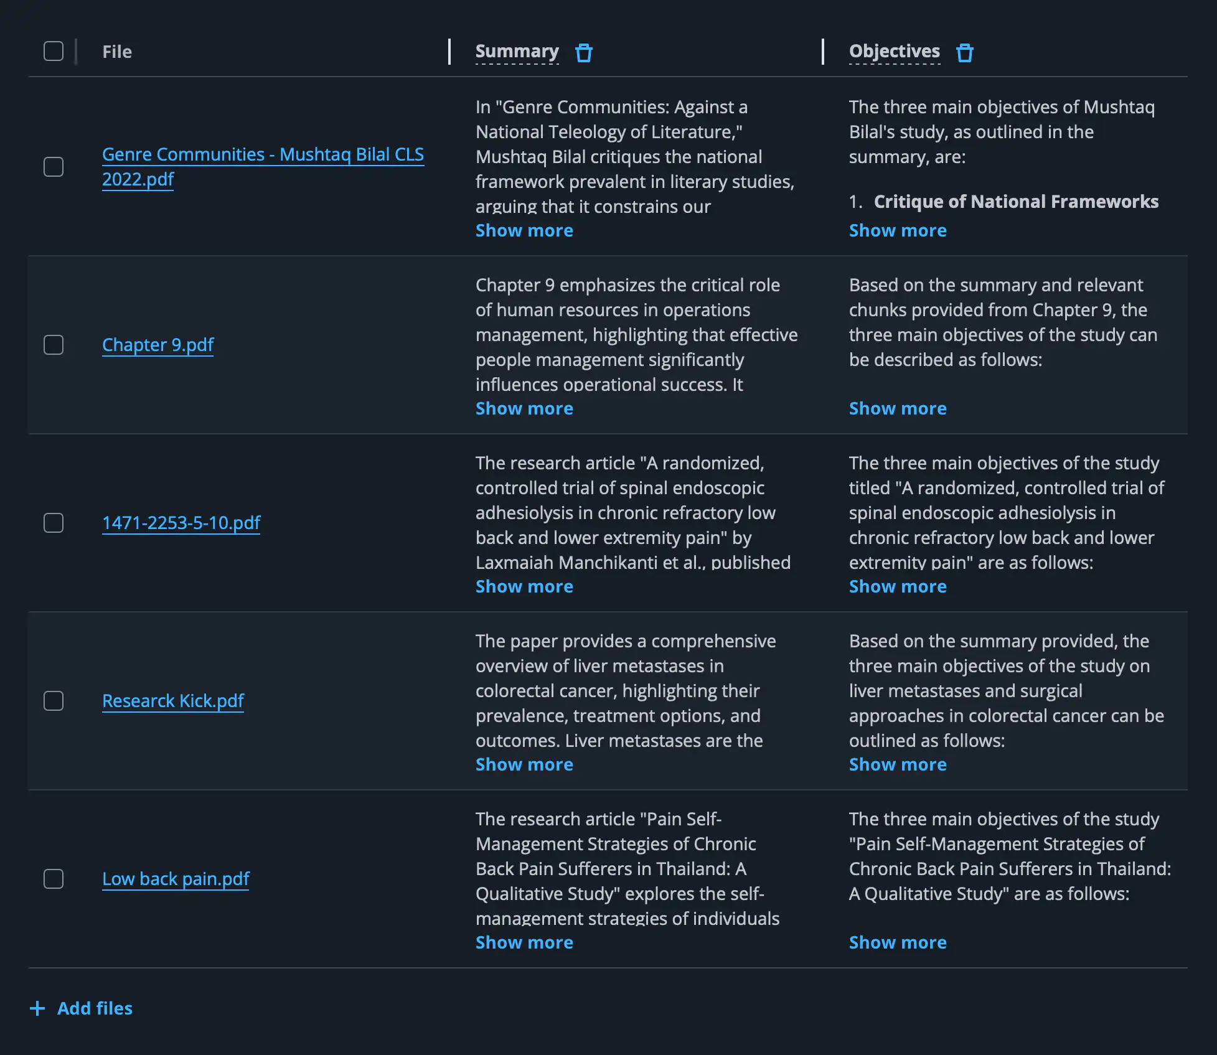Delete the Summary column via trash icon
This screenshot has height=1055, width=1217.
tap(583, 53)
